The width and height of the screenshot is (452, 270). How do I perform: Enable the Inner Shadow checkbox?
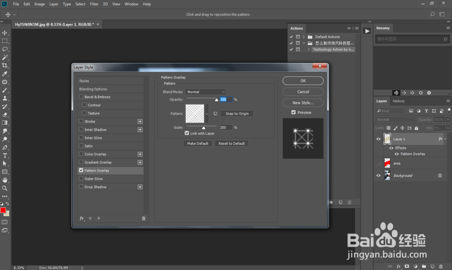[x=81, y=129]
